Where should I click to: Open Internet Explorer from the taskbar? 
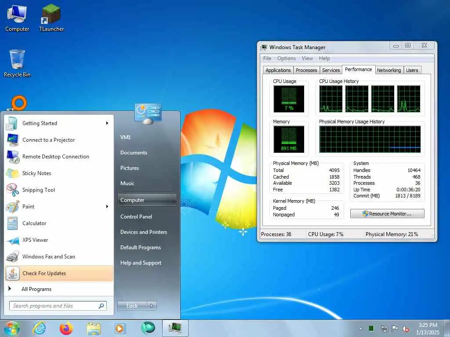39,328
